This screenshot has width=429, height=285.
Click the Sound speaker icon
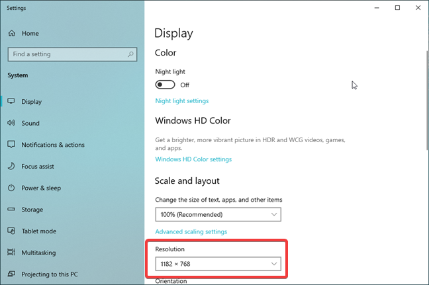click(11, 123)
